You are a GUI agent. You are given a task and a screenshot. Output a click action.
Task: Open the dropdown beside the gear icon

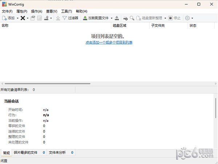tap(192, 18)
